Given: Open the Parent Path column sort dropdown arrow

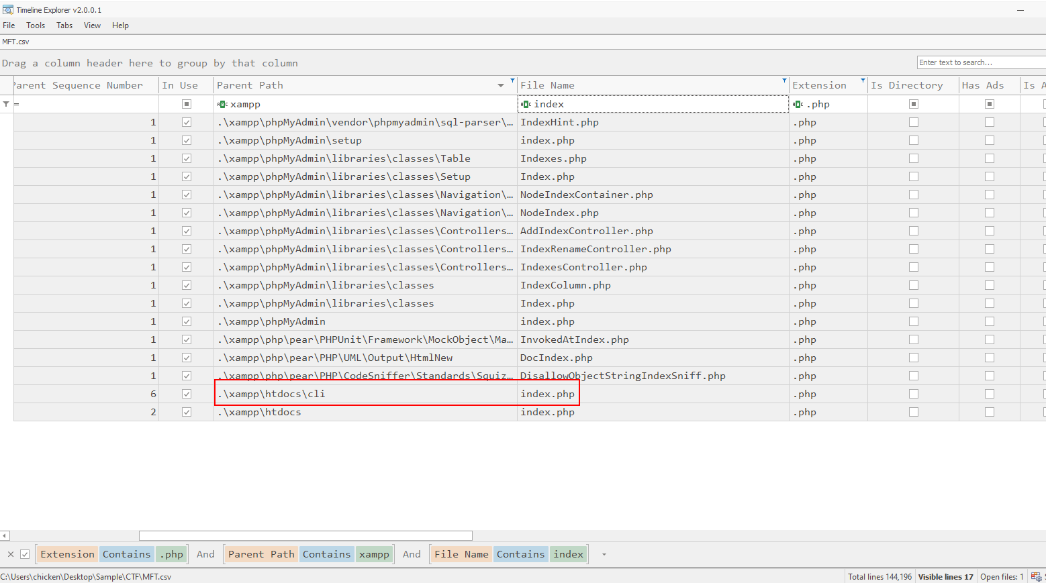Looking at the screenshot, I should (501, 85).
